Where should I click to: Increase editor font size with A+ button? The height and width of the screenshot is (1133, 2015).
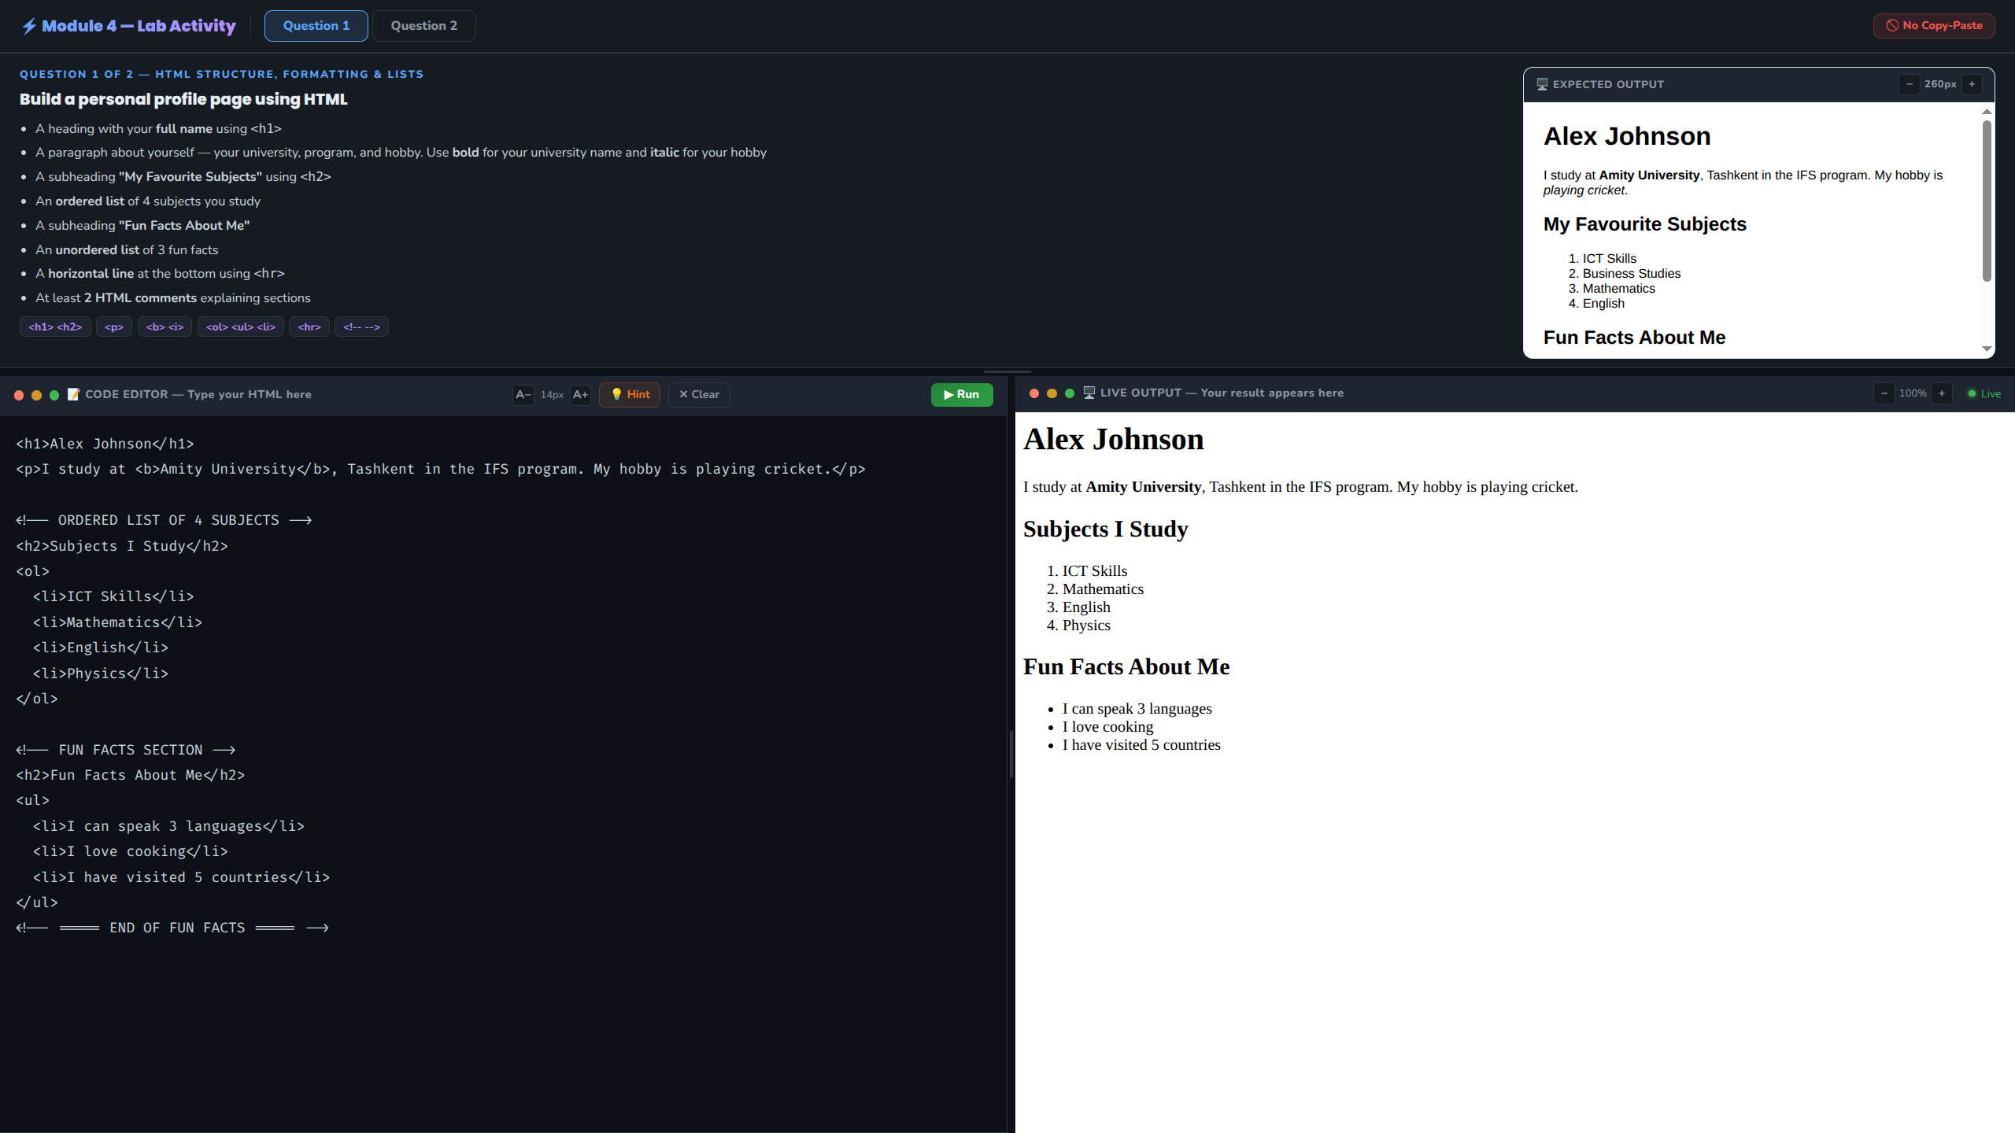(x=580, y=394)
